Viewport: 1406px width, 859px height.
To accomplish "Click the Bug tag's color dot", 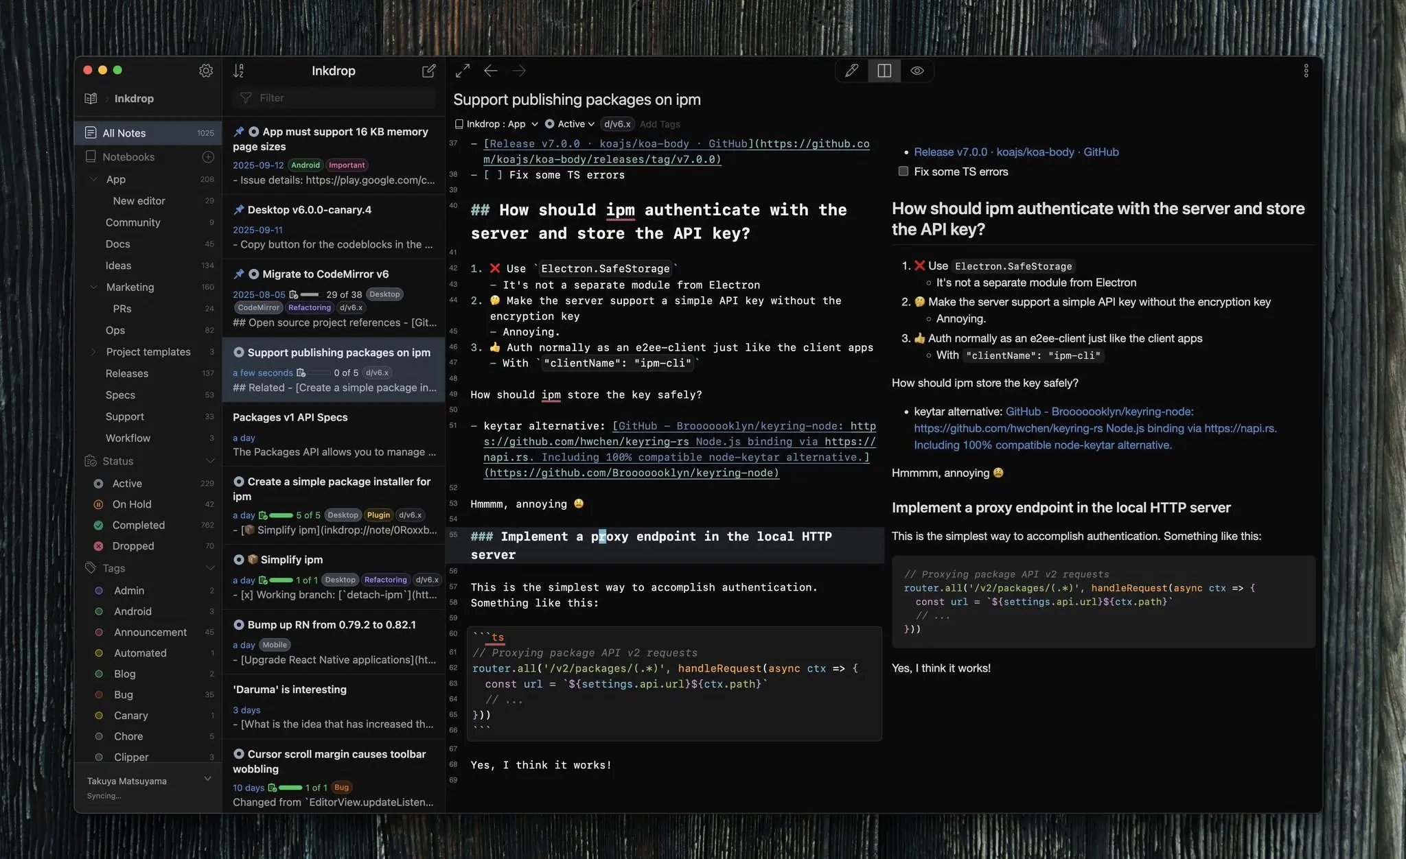I will pos(99,694).
